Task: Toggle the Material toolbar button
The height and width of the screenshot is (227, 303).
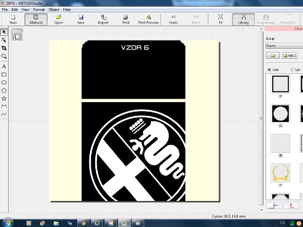Action: tap(36, 19)
